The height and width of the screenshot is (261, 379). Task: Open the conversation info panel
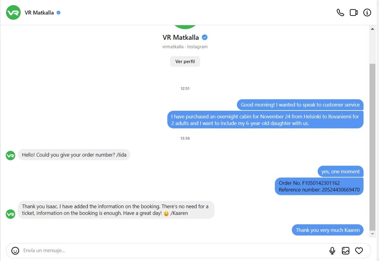click(367, 13)
